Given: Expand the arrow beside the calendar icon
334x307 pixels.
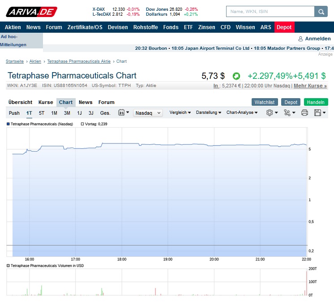Looking at the screenshot, I should tap(128, 112).
